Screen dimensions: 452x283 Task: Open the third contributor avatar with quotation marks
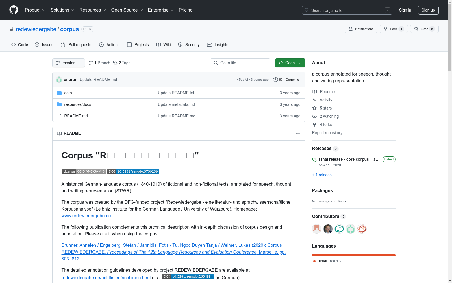(x=339, y=229)
